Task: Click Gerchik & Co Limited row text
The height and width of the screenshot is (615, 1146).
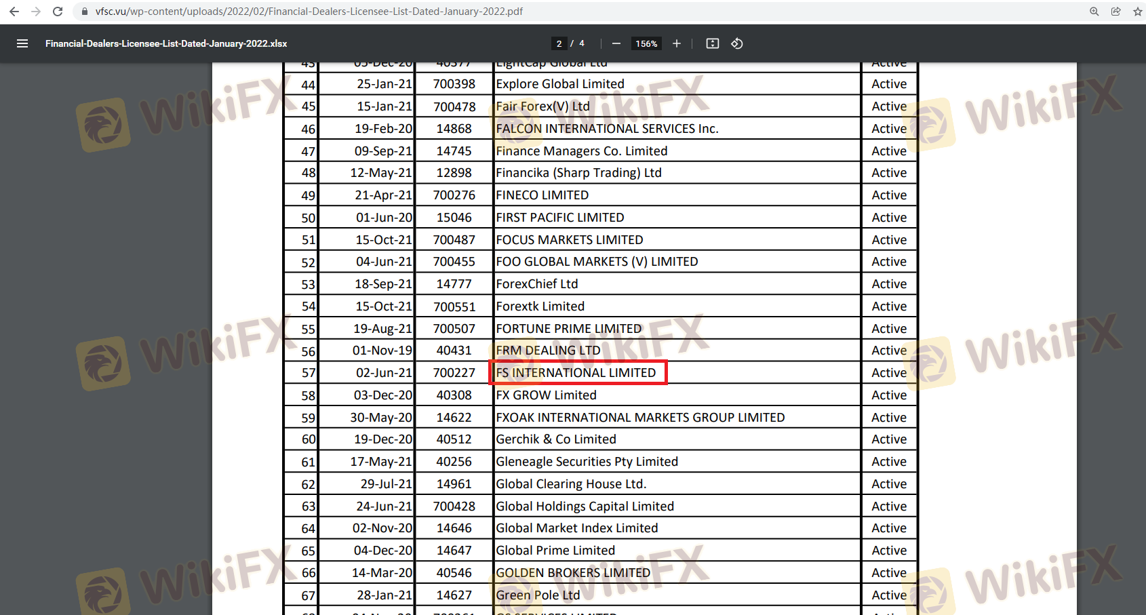Action: (x=556, y=439)
